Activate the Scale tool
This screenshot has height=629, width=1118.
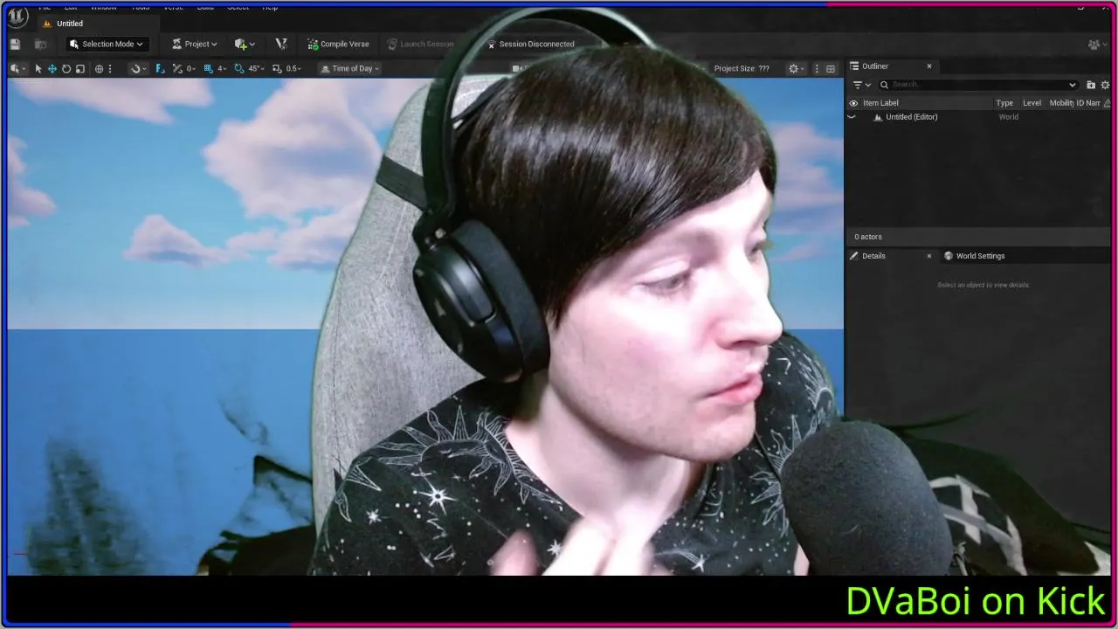[80, 68]
